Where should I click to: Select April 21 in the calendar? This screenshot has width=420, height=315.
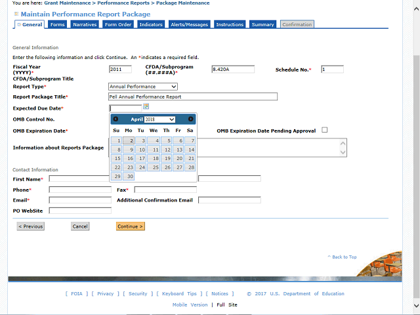pyautogui.click(x=190, y=158)
